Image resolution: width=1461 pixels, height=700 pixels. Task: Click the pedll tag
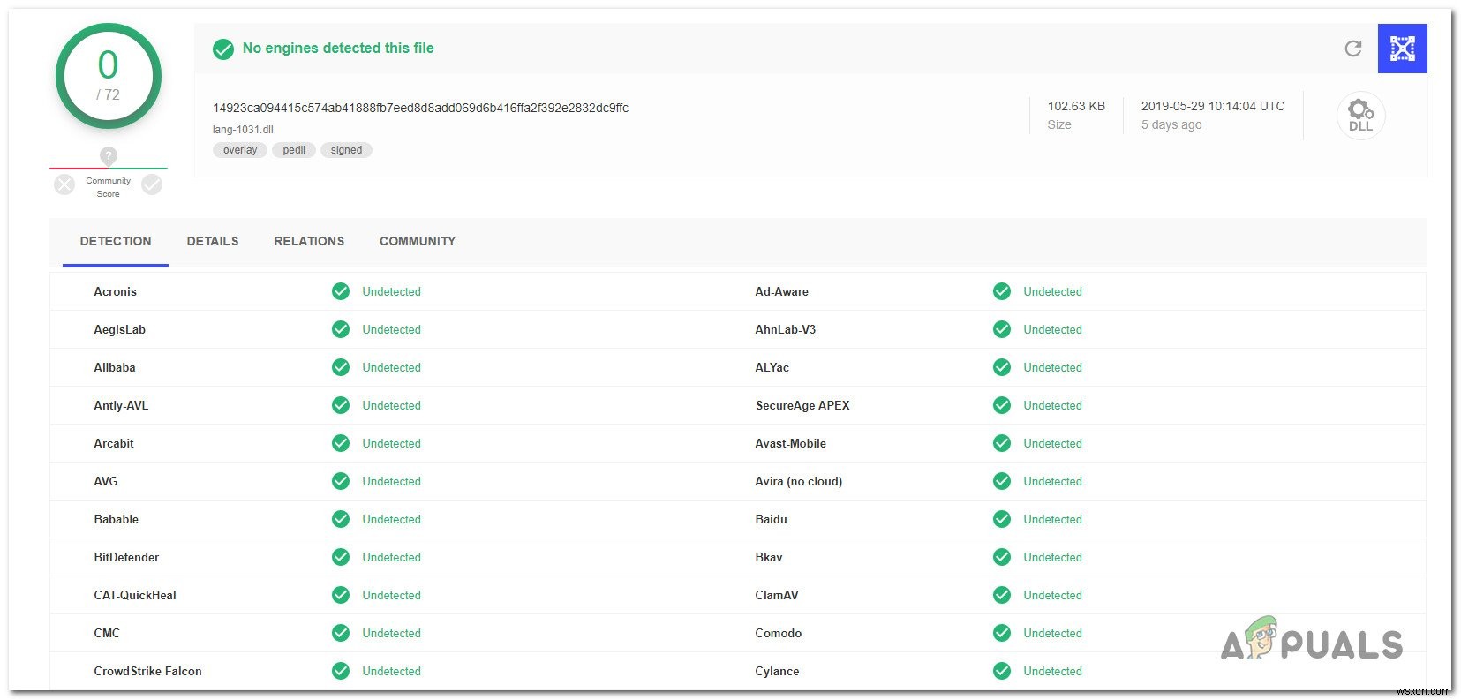click(294, 150)
